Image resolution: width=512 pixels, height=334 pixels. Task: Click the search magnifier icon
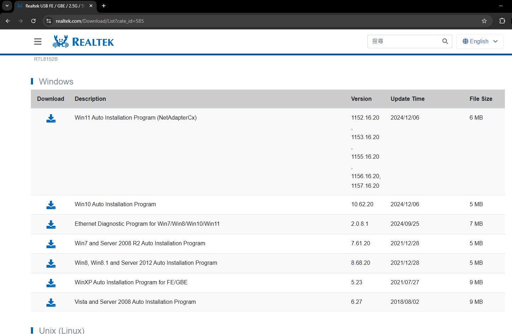pyautogui.click(x=445, y=41)
